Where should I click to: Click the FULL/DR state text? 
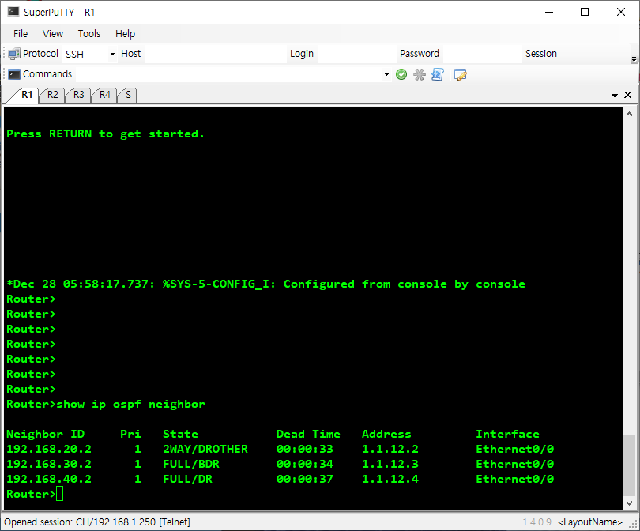[188, 479]
